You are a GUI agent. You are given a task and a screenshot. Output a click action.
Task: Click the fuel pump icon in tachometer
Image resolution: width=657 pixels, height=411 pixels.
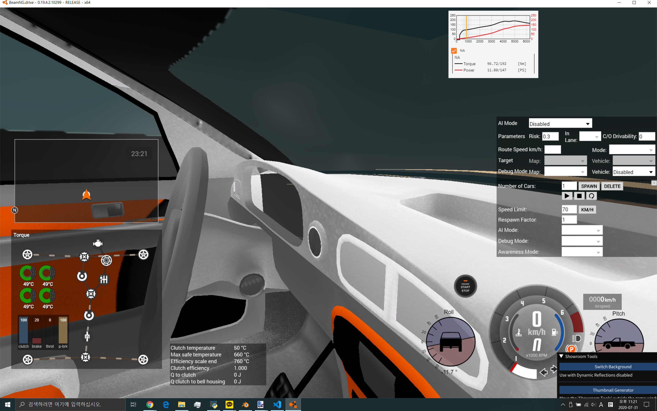(x=555, y=332)
